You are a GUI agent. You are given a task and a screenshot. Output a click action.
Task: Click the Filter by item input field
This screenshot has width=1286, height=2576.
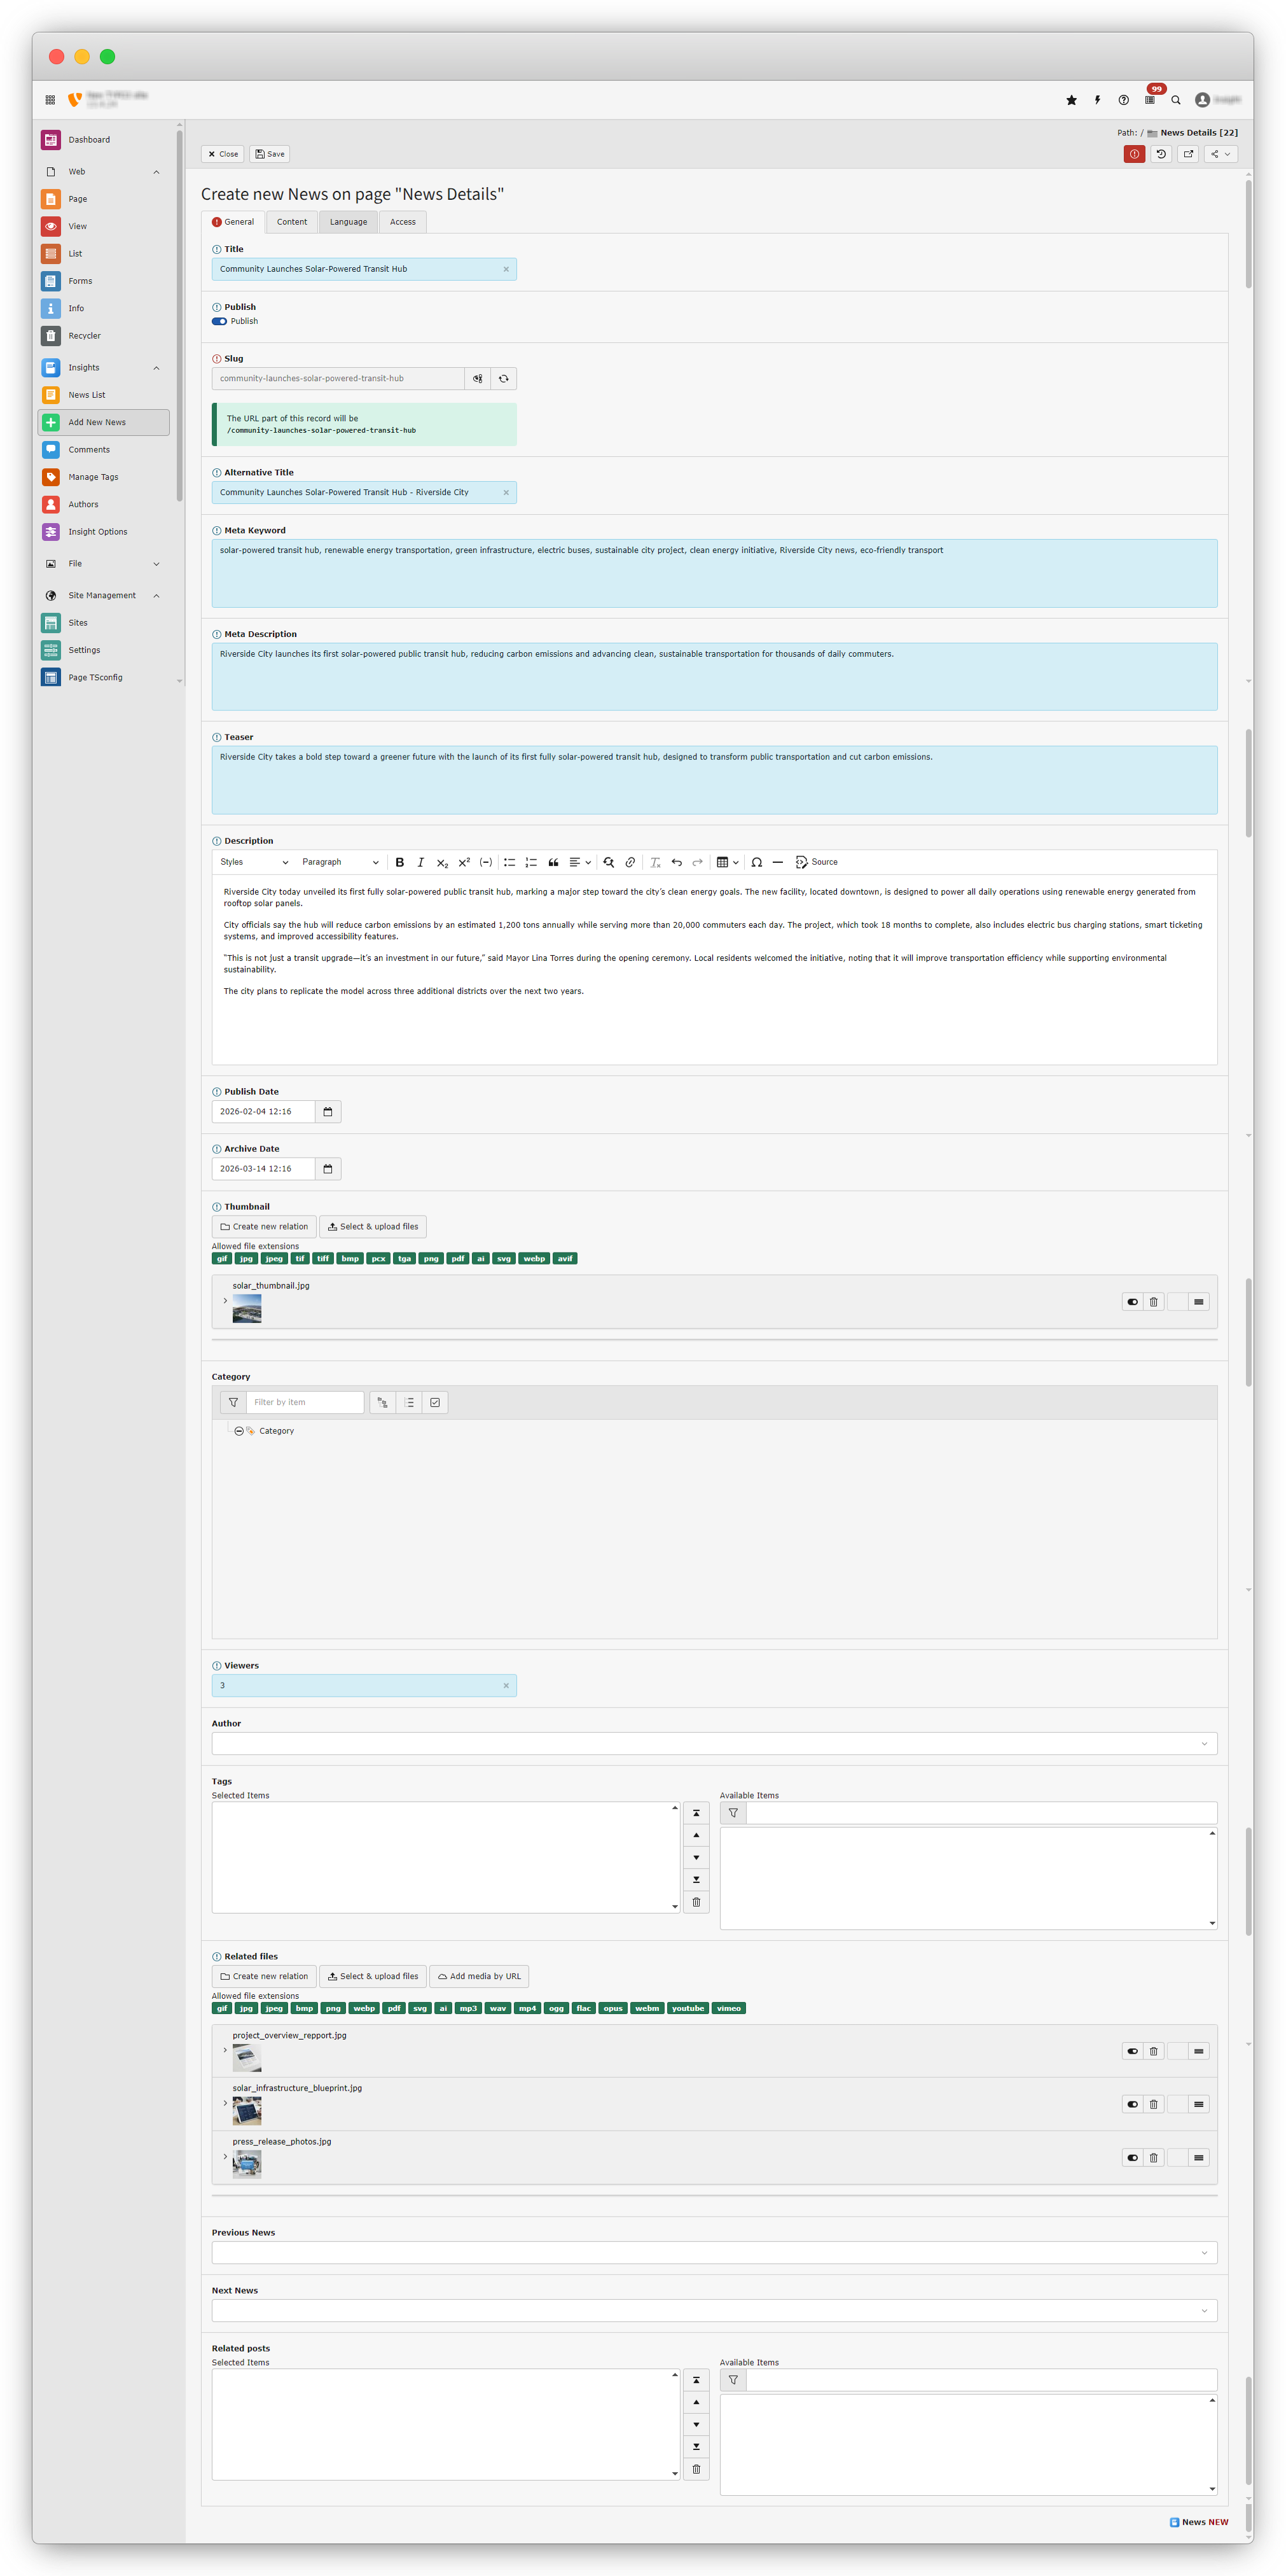point(305,1402)
